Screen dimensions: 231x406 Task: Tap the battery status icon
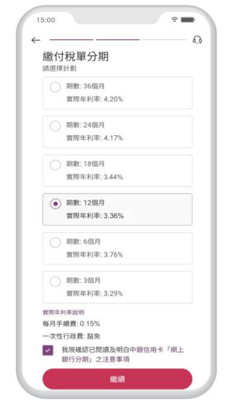tap(188, 20)
